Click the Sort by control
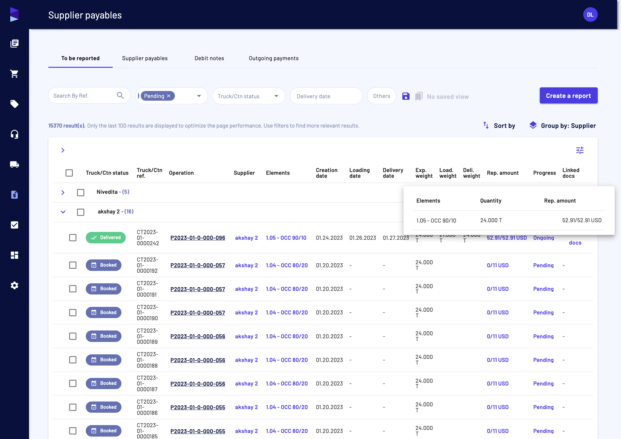621x439 pixels. (499, 125)
